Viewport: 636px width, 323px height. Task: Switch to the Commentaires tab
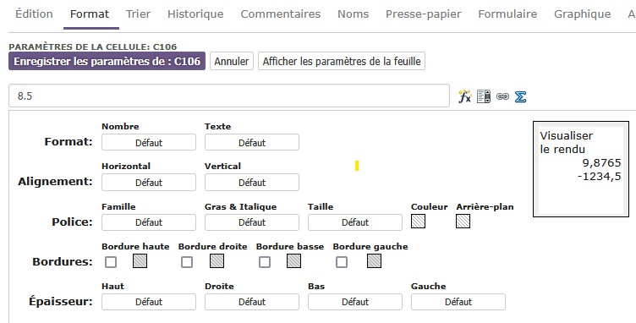[280, 14]
